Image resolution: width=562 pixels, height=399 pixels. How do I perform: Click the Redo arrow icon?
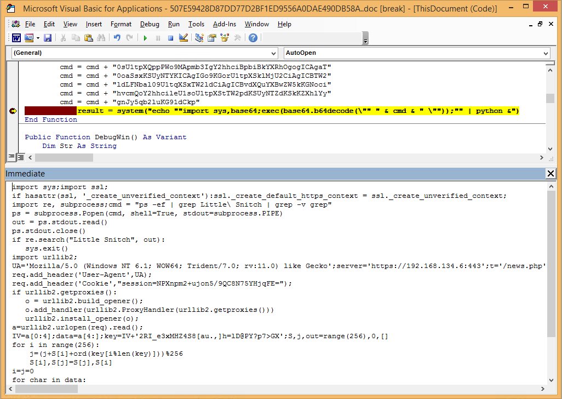(129, 38)
